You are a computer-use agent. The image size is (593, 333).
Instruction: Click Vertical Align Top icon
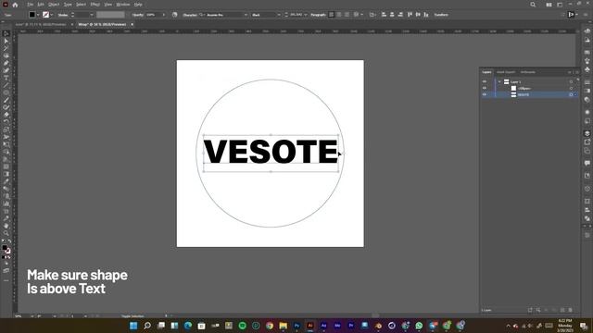(410, 15)
